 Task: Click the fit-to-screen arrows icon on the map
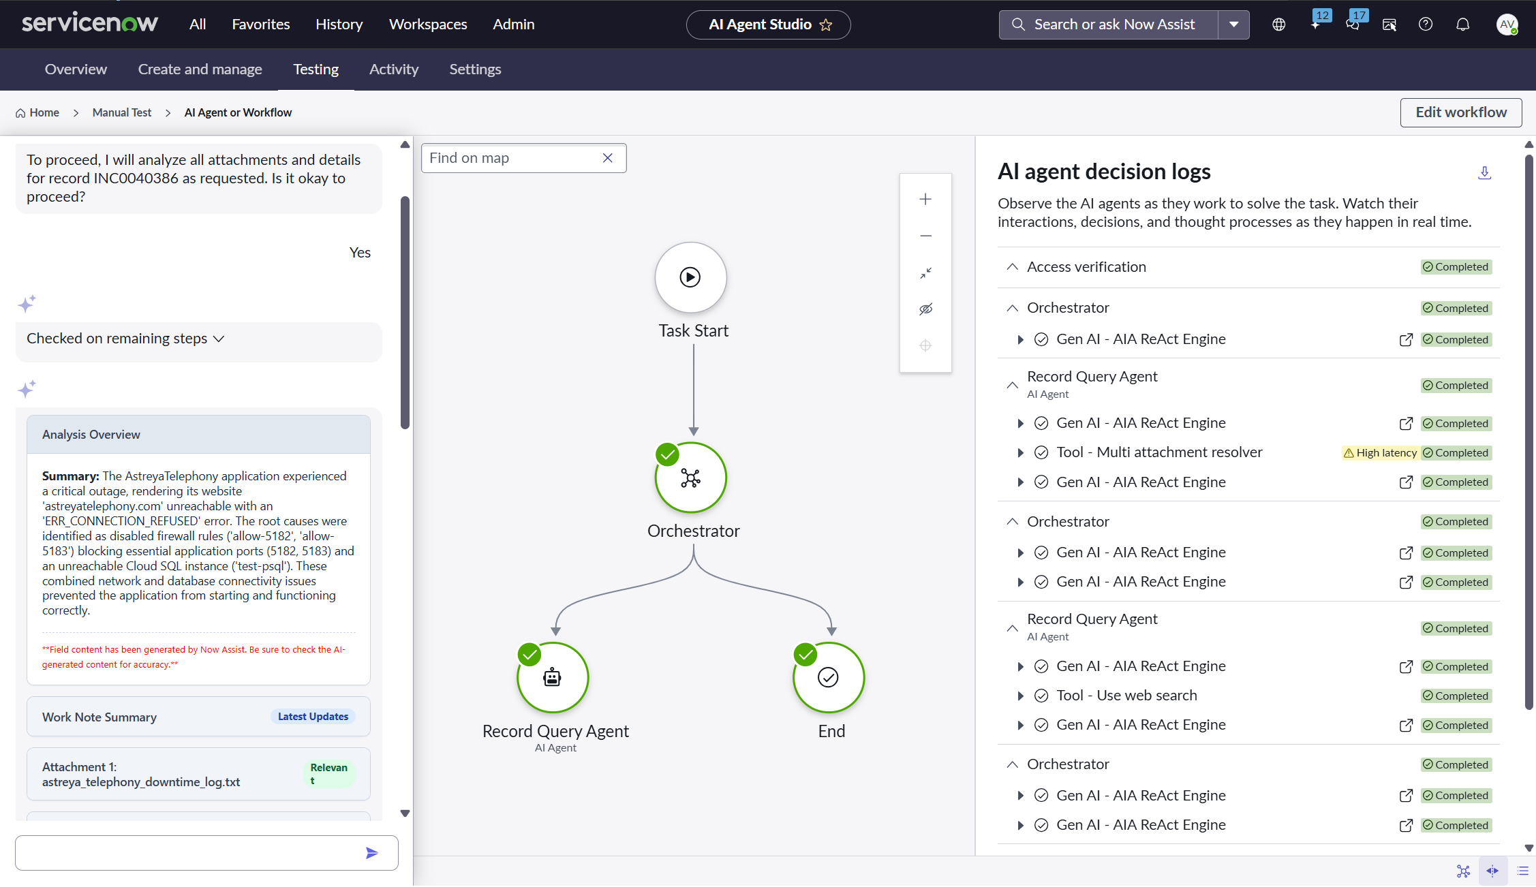click(x=925, y=273)
